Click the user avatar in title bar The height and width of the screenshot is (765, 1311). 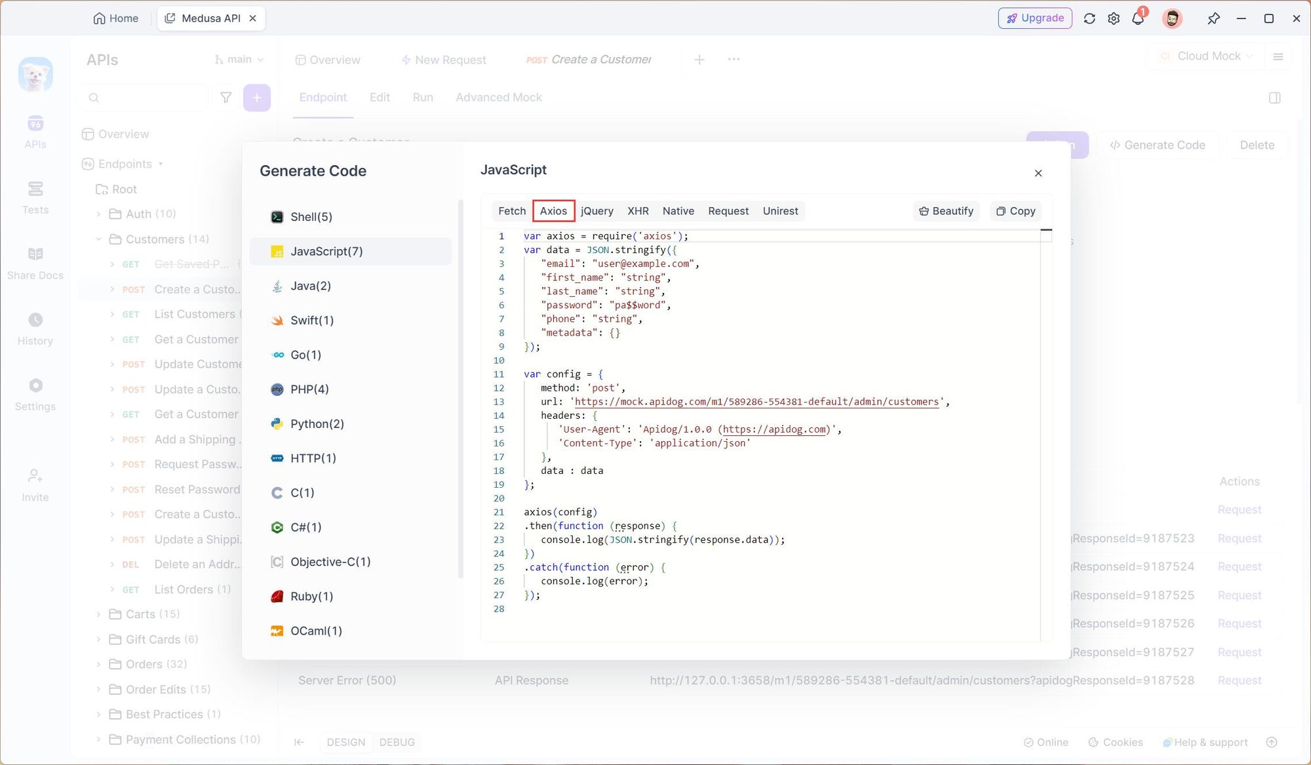1172,18
